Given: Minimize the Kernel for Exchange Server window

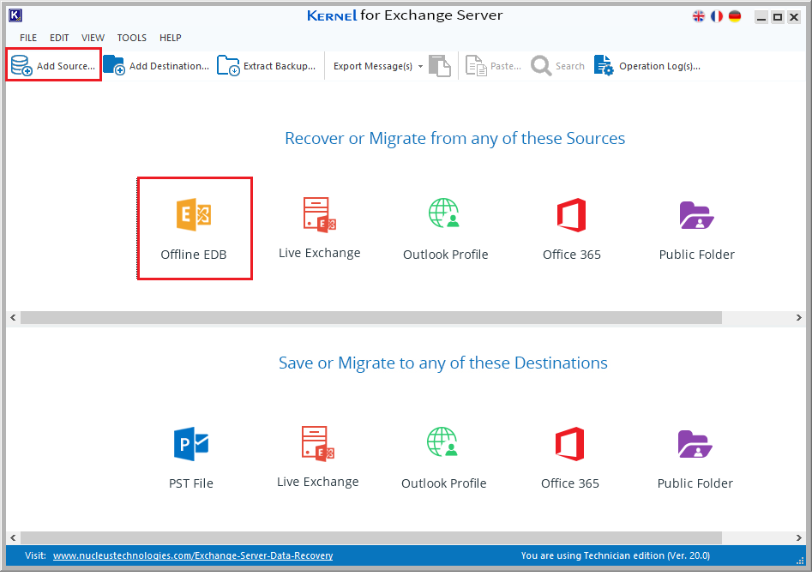Looking at the screenshot, I should (761, 17).
